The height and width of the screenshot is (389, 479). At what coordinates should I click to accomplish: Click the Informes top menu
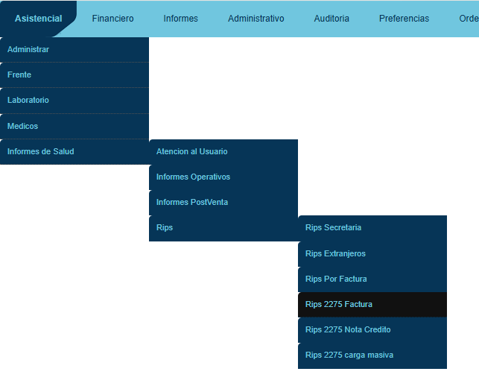(x=180, y=19)
